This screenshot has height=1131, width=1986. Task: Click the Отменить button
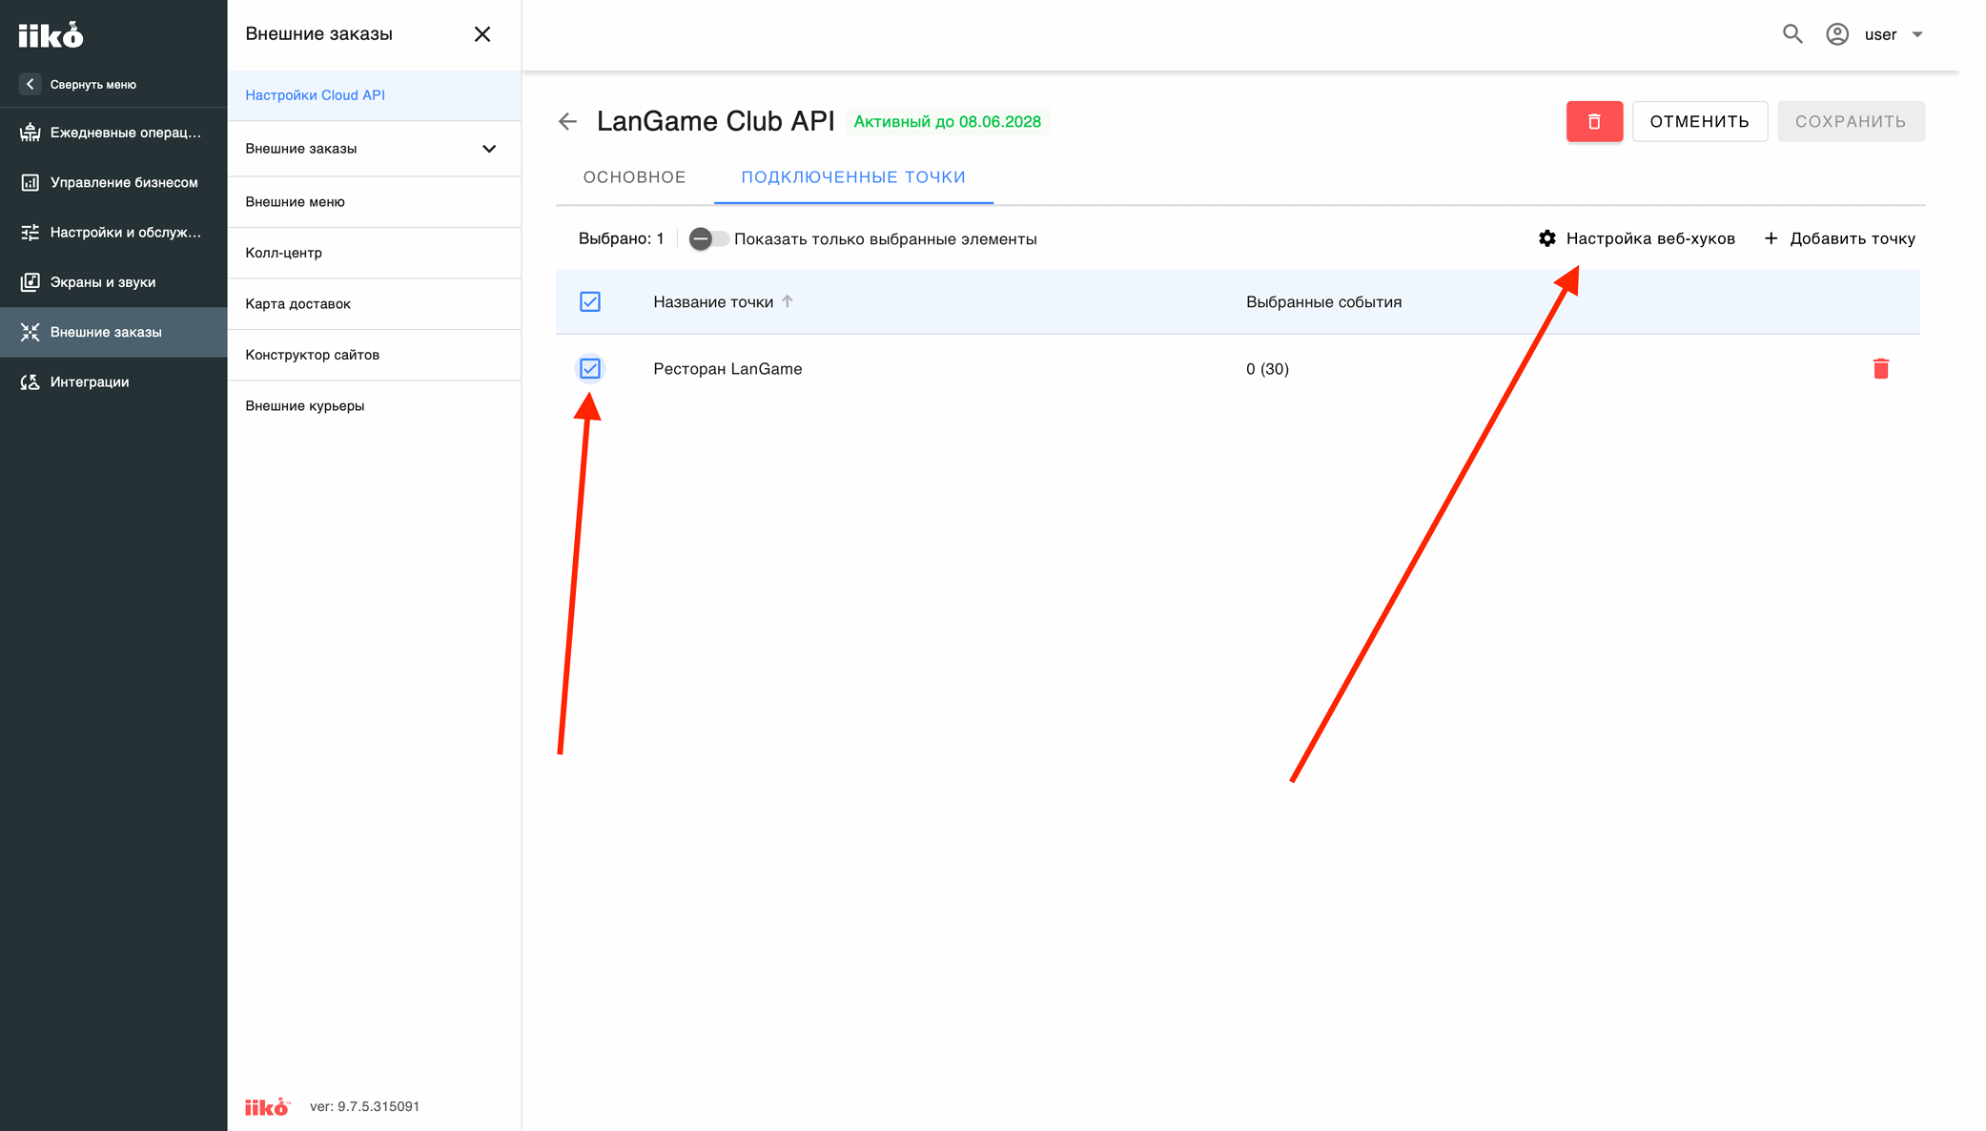pyautogui.click(x=1699, y=121)
